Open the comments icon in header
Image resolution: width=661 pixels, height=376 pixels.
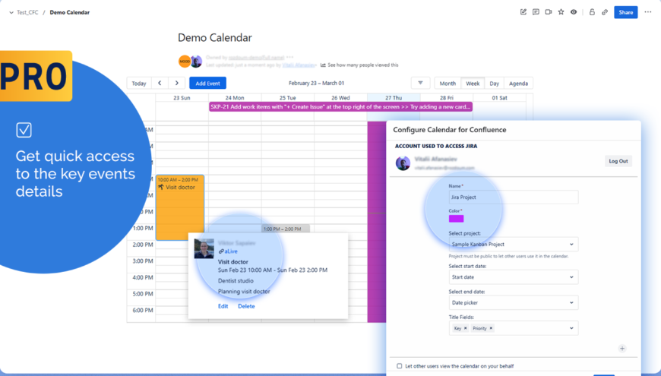536,12
